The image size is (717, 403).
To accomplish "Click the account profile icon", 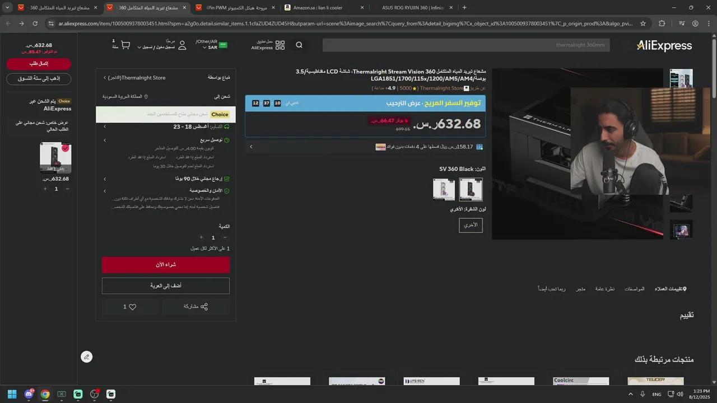I will point(181,45).
